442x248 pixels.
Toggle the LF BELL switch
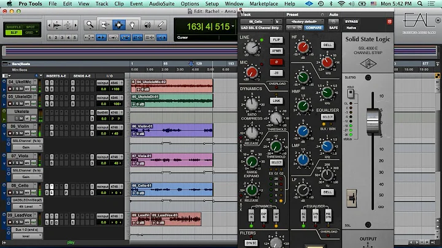tap(327, 192)
